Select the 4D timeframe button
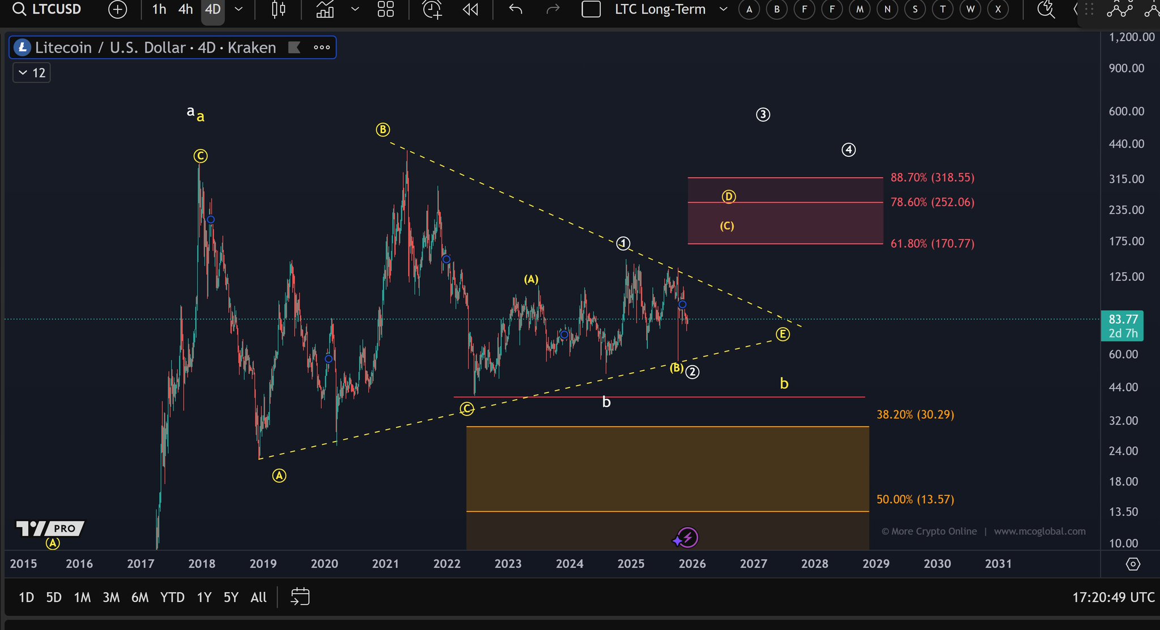This screenshot has height=630, width=1160. pos(213,9)
